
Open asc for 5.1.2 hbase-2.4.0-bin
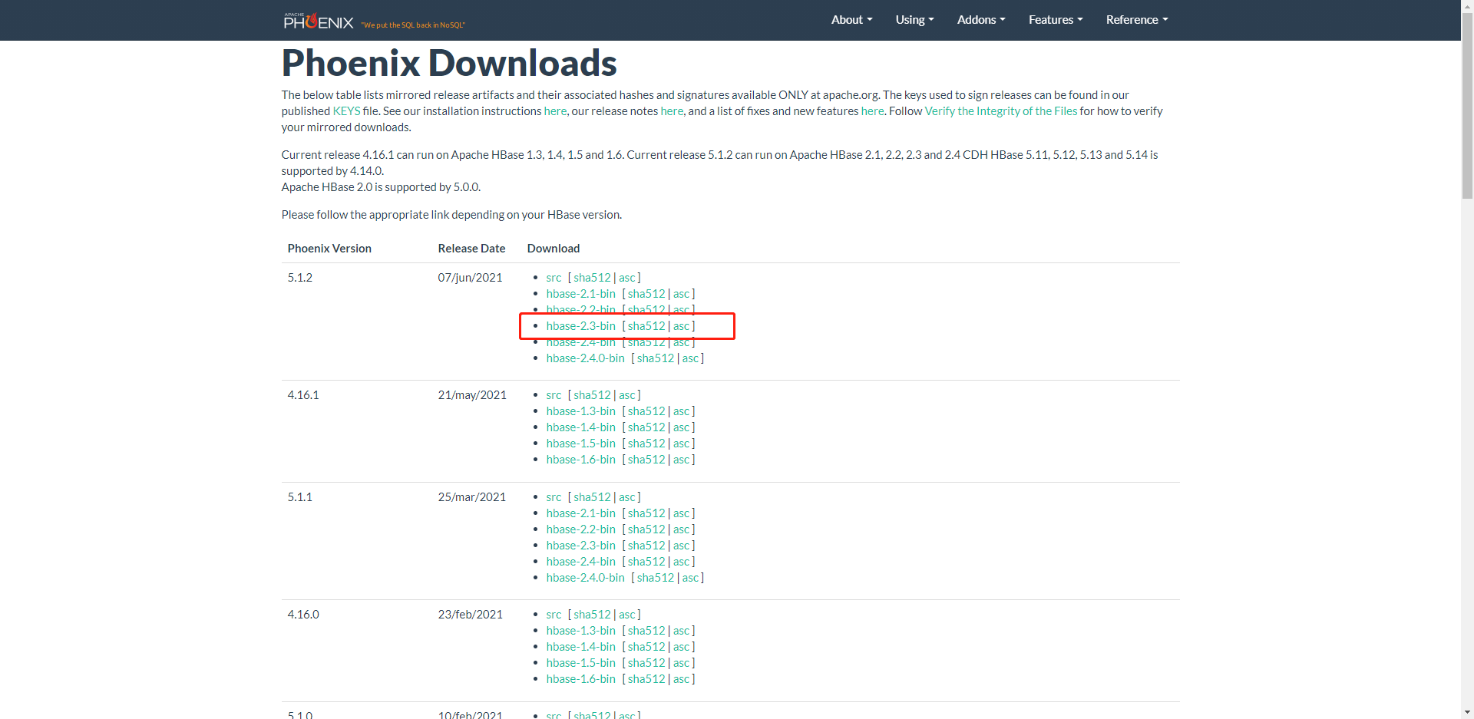691,358
